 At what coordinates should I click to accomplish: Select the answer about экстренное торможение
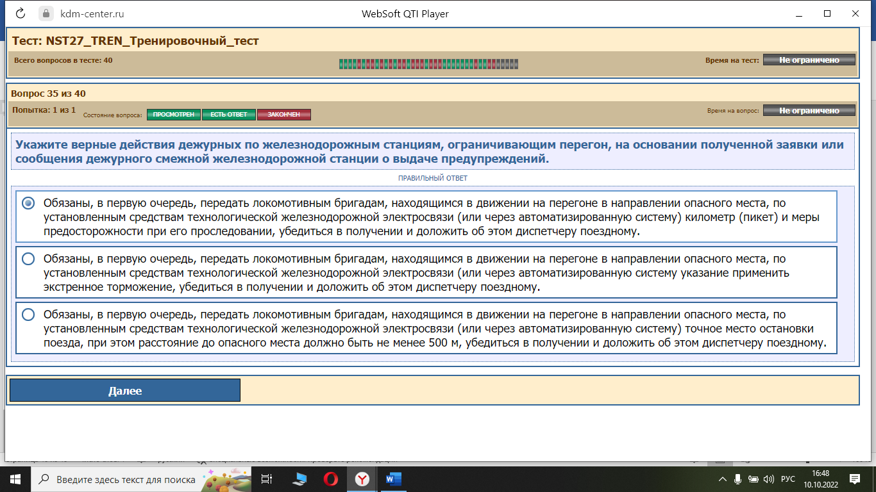pyautogui.click(x=426, y=272)
